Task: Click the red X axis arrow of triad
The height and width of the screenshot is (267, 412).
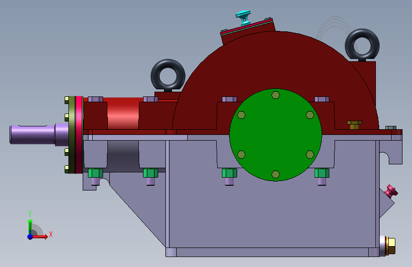Action: pyautogui.click(x=40, y=237)
